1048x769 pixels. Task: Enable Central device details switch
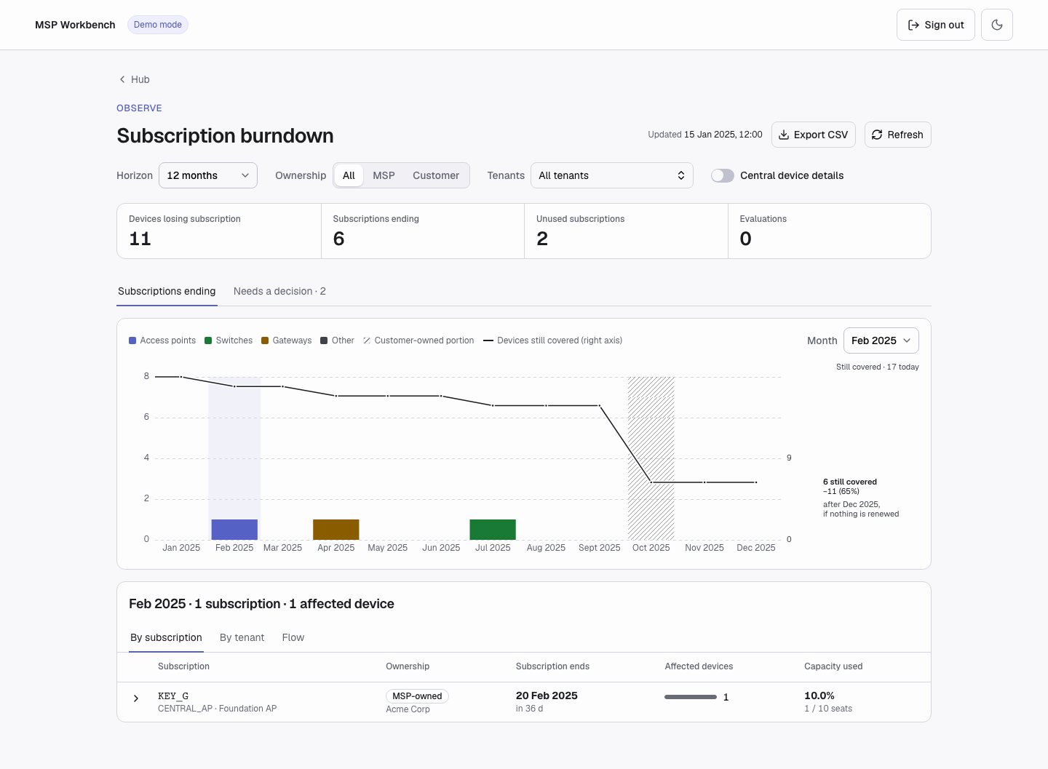(x=723, y=175)
